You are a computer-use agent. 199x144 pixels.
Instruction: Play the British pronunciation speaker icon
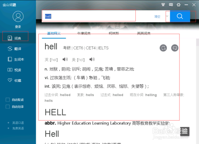(65, 59)
